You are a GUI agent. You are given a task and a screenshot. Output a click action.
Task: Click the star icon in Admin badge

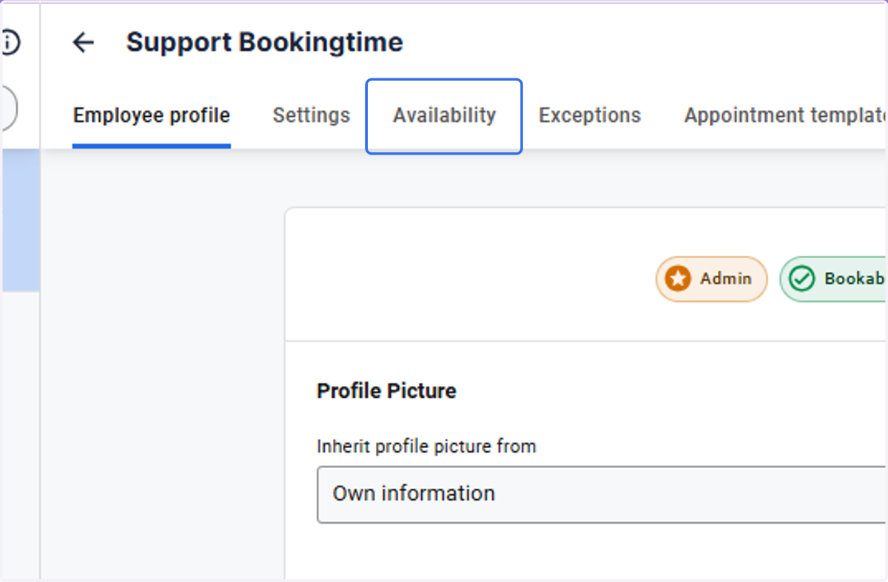(x=677, y=279)
